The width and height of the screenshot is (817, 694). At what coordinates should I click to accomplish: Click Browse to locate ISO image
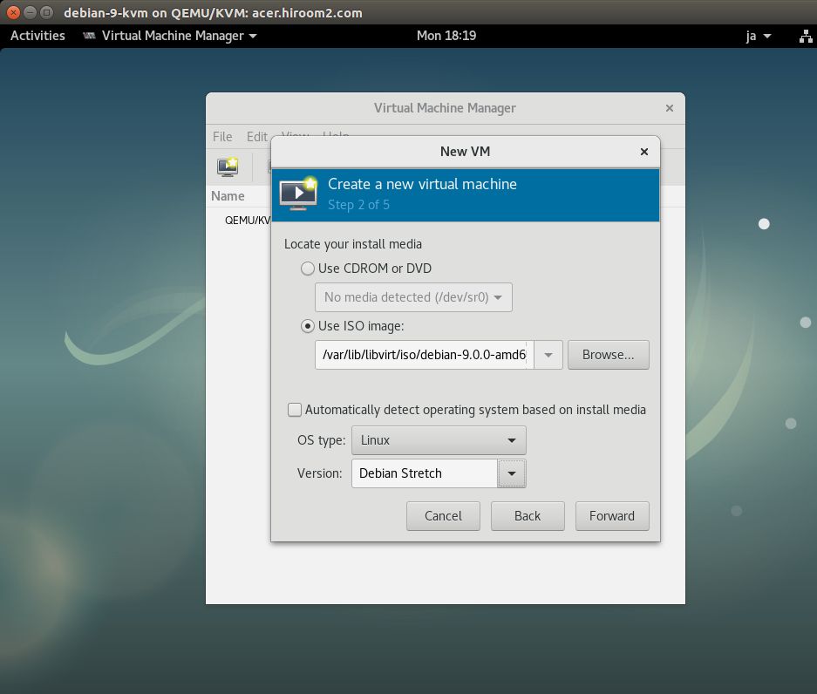pos(608,355)
